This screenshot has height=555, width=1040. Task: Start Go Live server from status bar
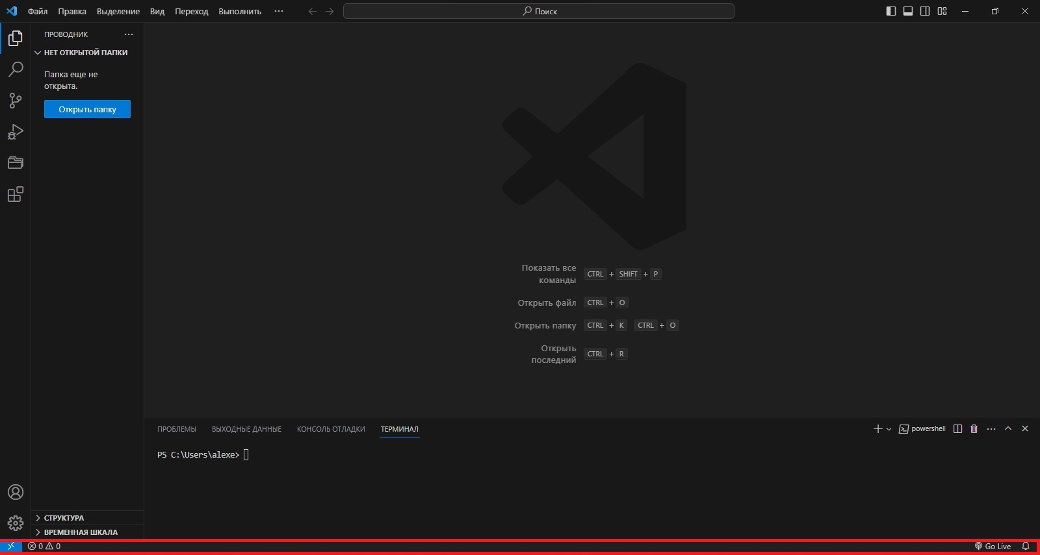(993, 546)
